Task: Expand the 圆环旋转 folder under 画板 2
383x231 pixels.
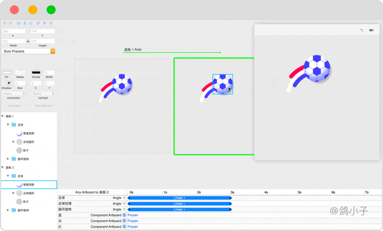Action: click(8, 210)
